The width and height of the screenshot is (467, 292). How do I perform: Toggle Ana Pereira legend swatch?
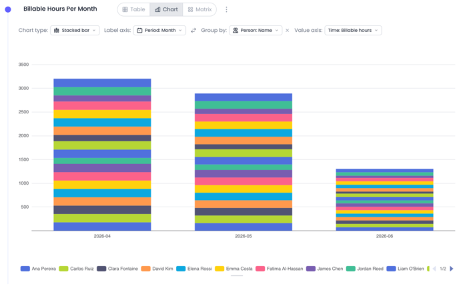click(25, 269)
